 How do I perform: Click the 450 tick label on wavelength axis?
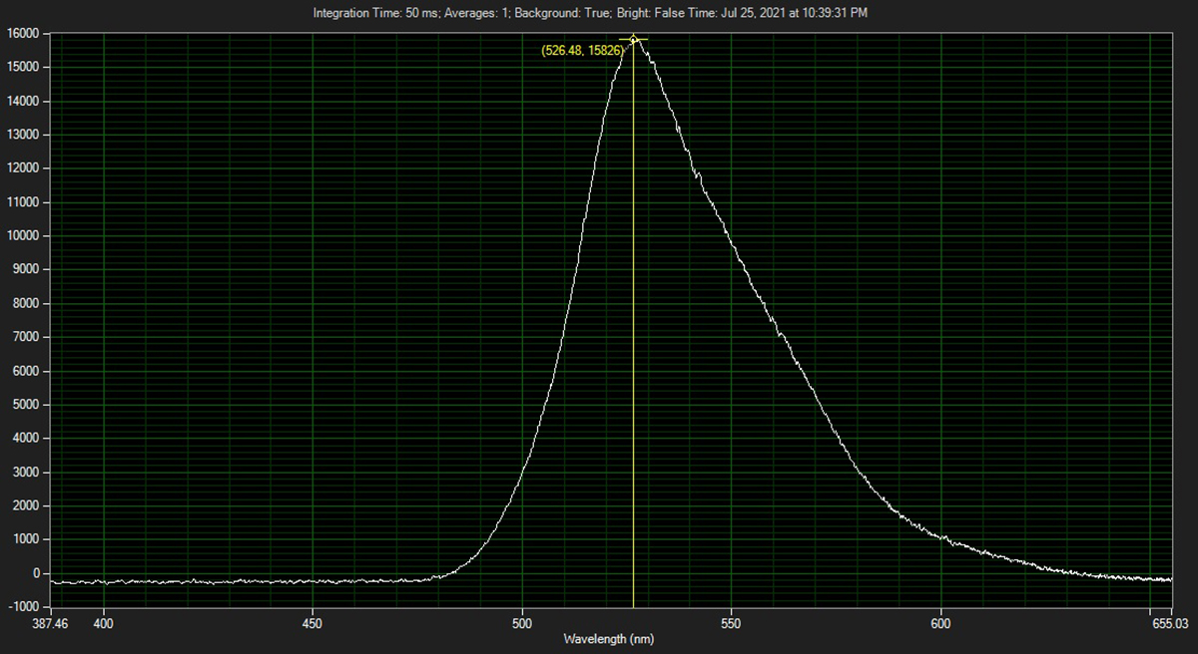[x=312, y=623]
